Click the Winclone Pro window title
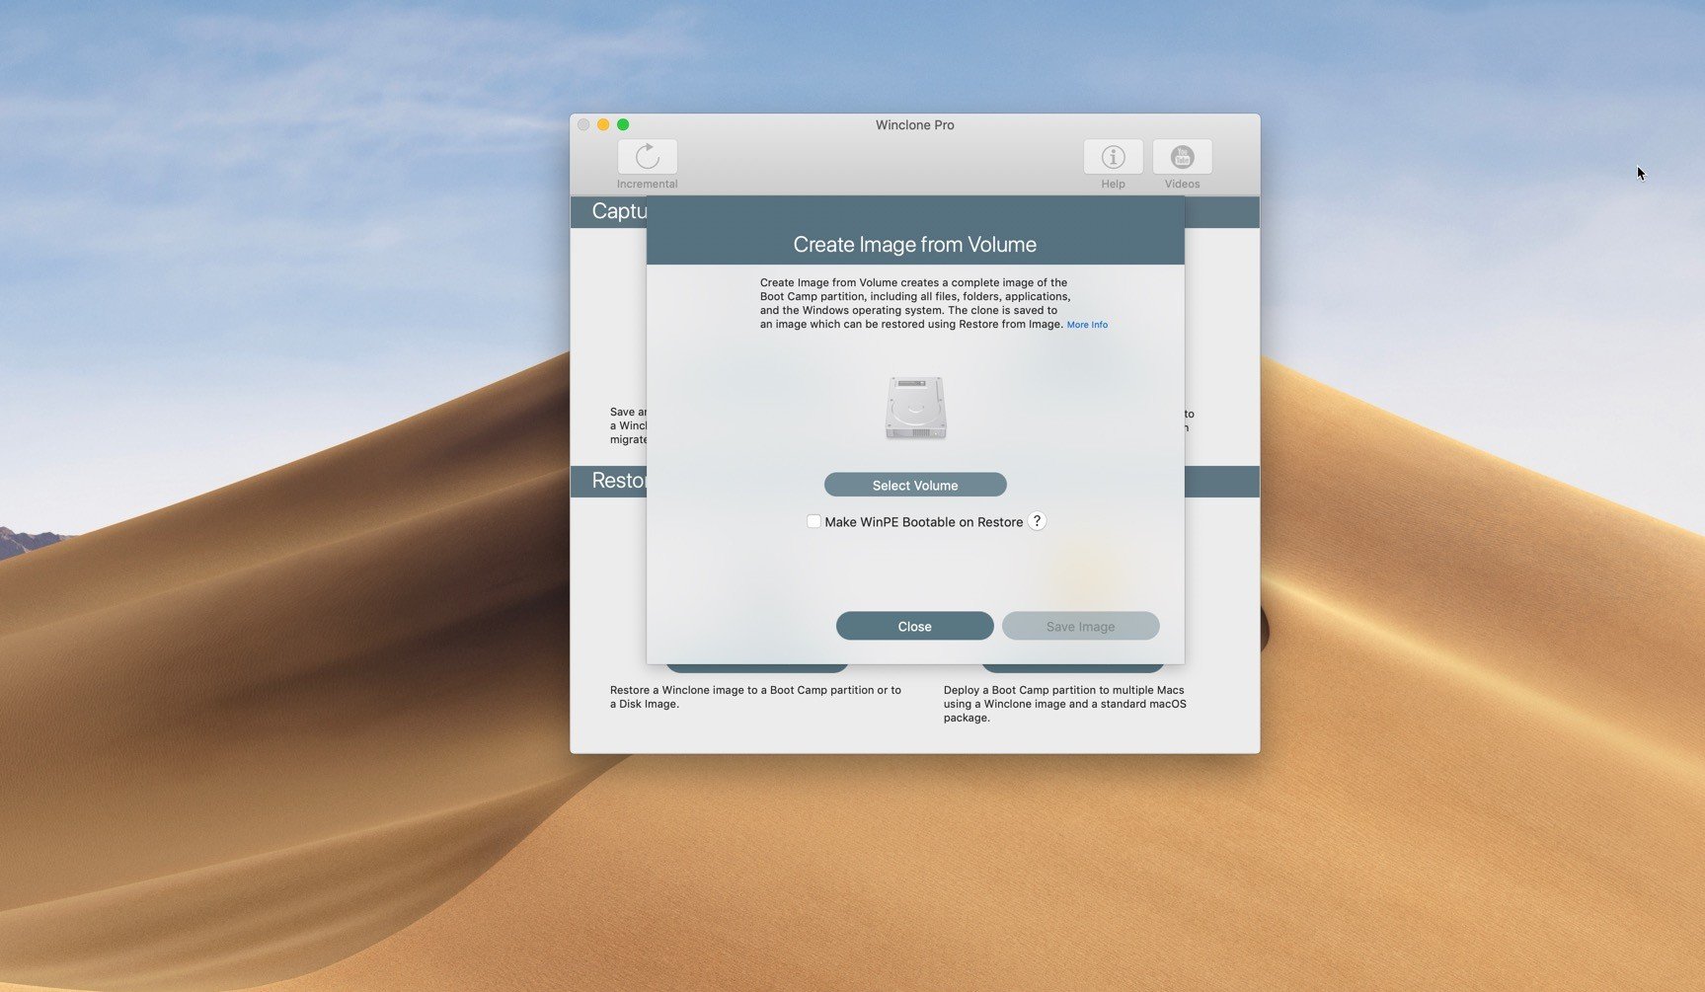Image resolution: width=1705 pixels, height=992 pixels. (914, 124)
